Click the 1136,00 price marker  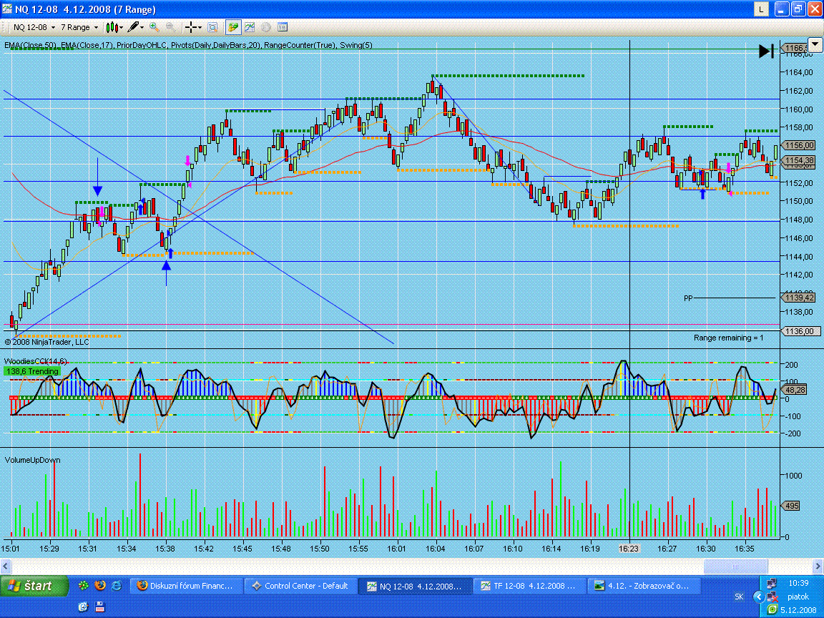[799, 332]
